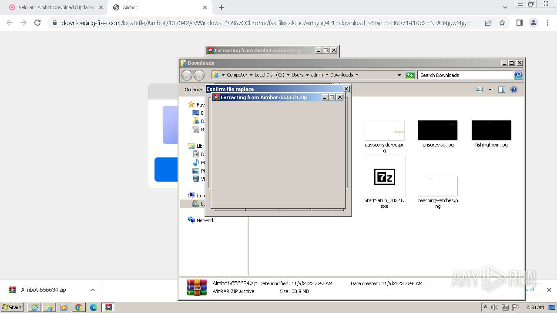
Task: Open Microsoft Edge from the taskbar
Action: [x=94, y=307]
